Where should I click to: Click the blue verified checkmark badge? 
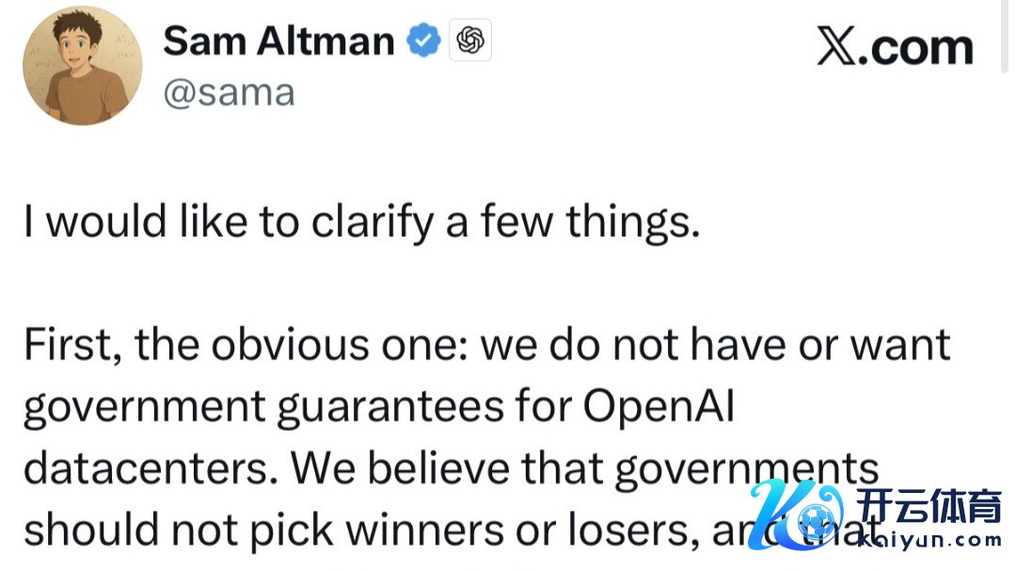(x=422, y=40)
